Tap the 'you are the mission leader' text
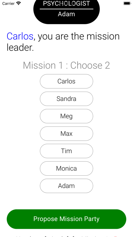133x237 pixels. 63,42
